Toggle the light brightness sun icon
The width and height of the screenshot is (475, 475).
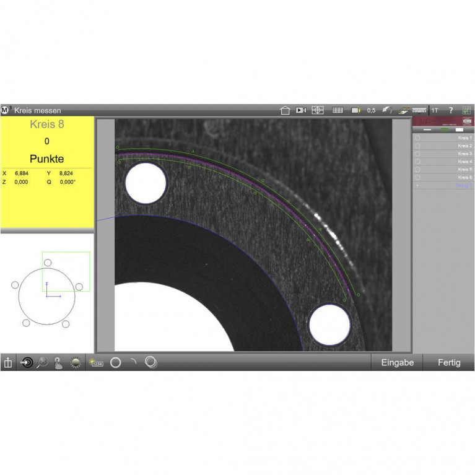click(x=76, y=363)
